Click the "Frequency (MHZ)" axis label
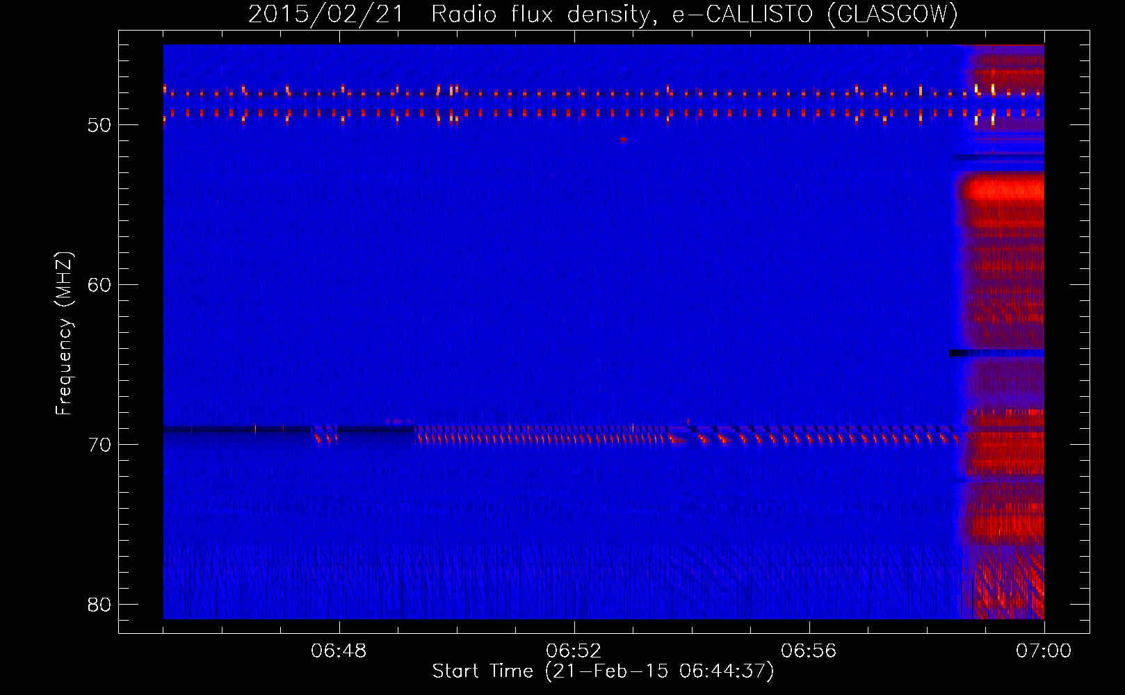Screen dimensions: 1125x695 (x=63, y=334)
